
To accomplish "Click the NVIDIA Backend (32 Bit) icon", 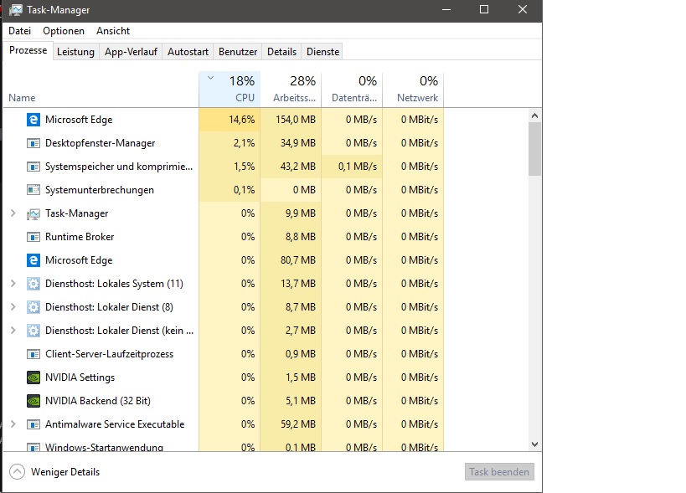I will click(x=34, y=401).
